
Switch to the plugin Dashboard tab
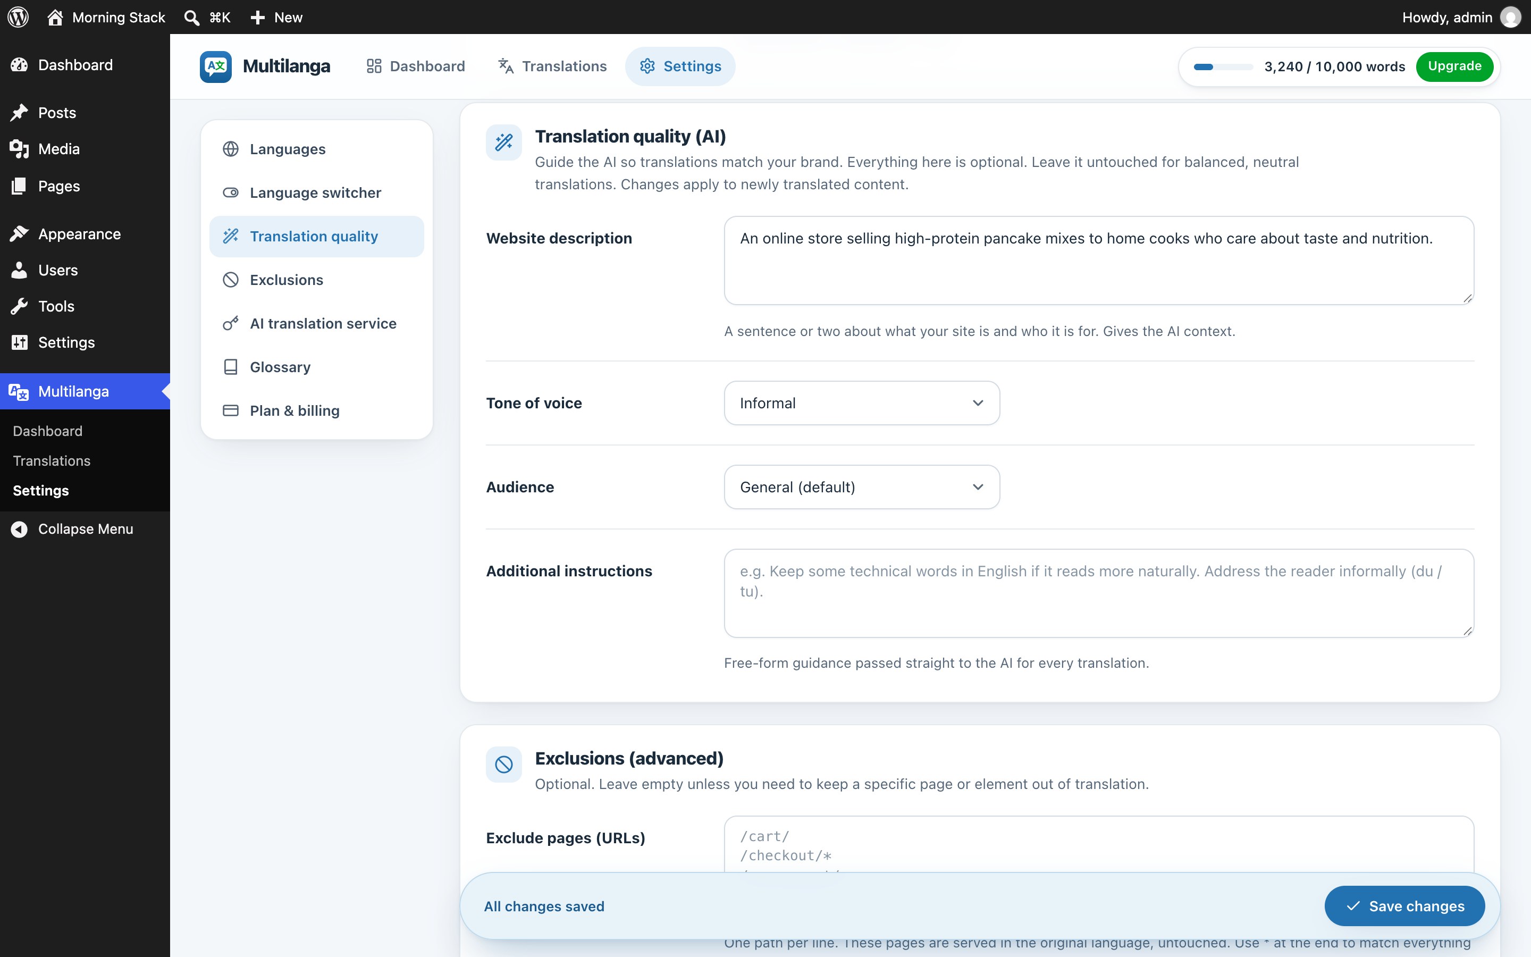pyautogui.click(x=416, y=66)
